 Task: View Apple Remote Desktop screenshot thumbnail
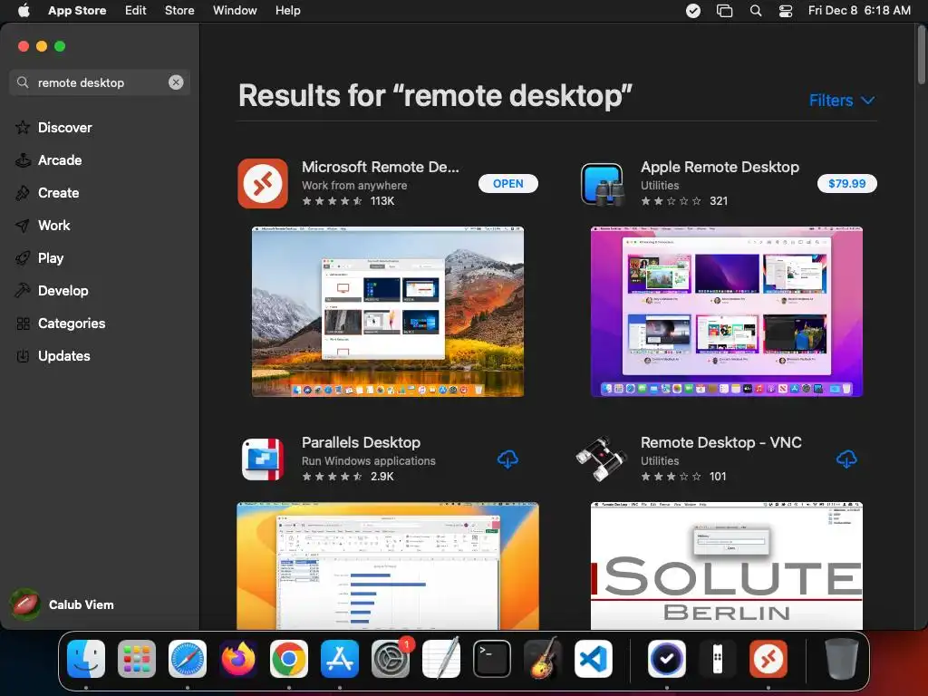click(726, 312)
